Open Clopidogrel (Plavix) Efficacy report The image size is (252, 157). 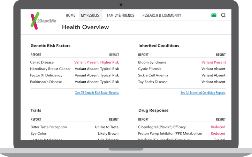[162, 127]
